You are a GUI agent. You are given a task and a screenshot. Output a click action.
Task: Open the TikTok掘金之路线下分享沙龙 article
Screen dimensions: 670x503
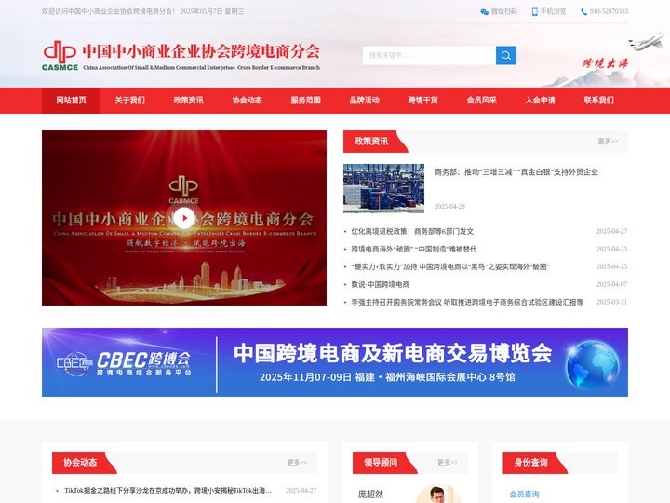pos(167,491)
